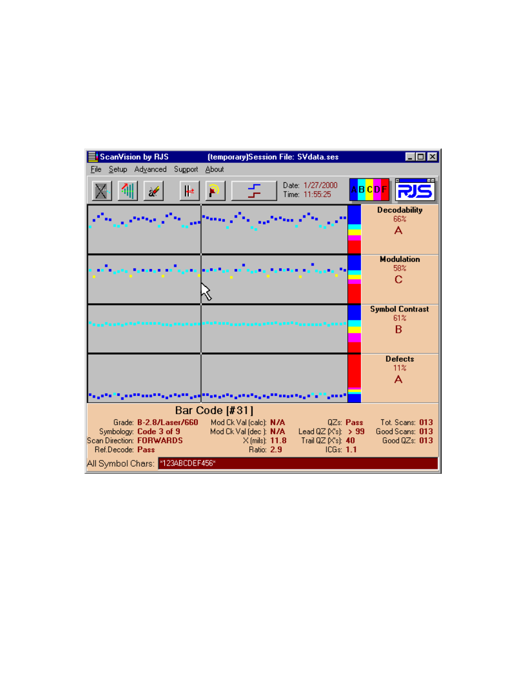Viewport: 526px width, 682px height.
Task: Click the Ratio value 2.9
Action: pyautogui.click(x=276, y=450)
